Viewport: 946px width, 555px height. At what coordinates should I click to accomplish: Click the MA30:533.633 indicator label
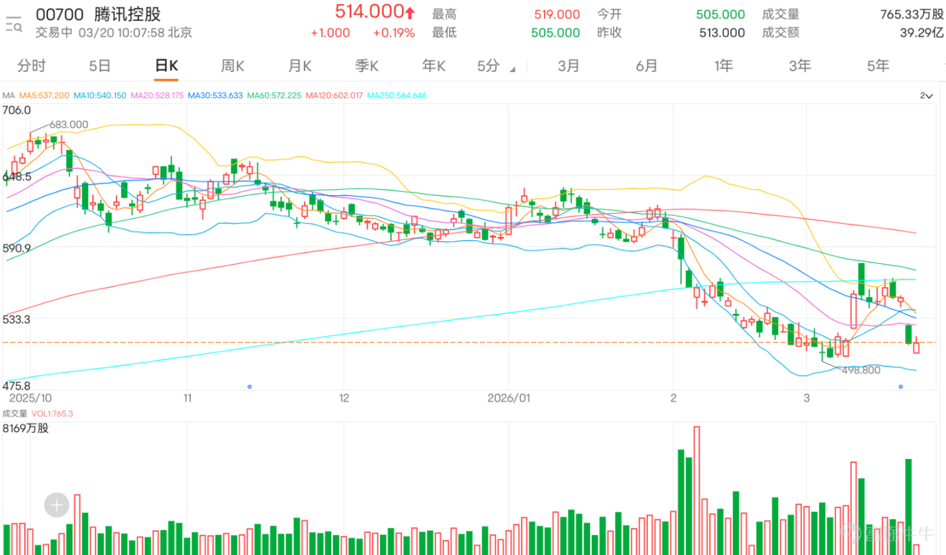(215, 95)
